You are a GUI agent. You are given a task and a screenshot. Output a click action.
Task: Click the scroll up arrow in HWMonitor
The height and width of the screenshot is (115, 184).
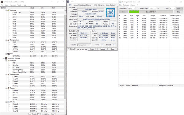click(x=65, y=10)
